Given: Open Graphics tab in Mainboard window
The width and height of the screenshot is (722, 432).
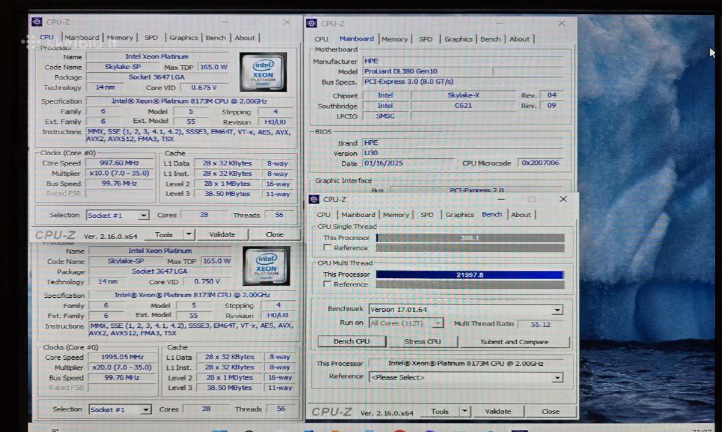Looking at the screenshot, I should pos(458,39).
